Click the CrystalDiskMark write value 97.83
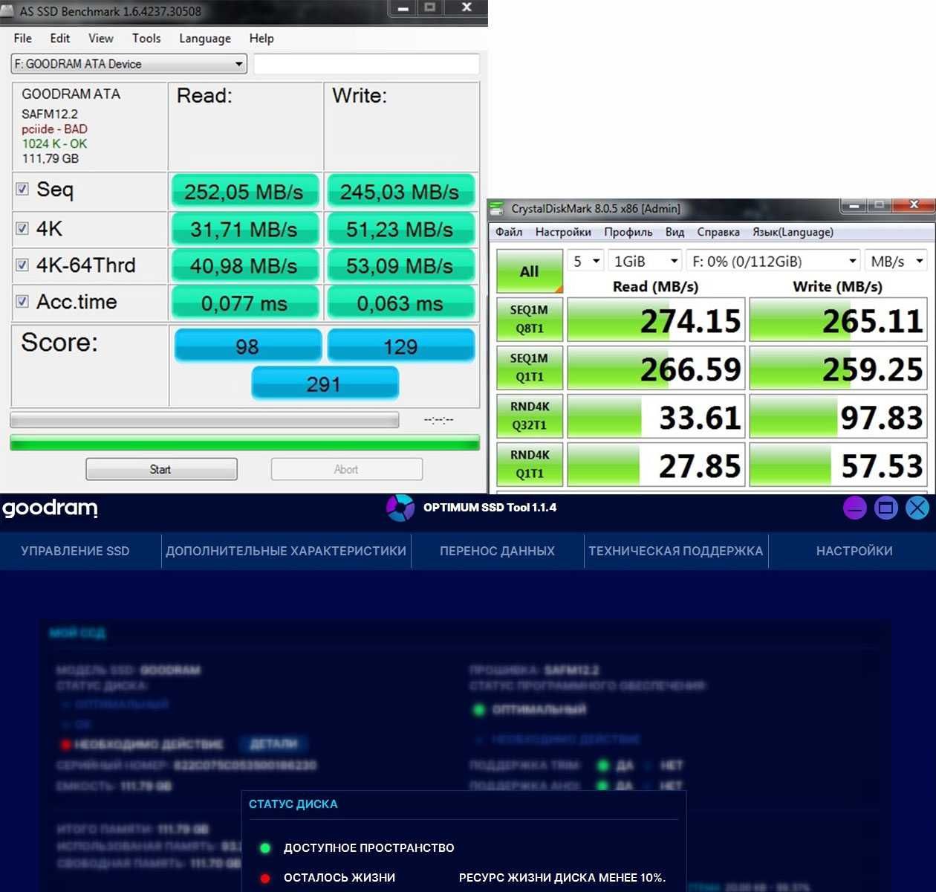The image size is (936, 892). tap(838, 416)
